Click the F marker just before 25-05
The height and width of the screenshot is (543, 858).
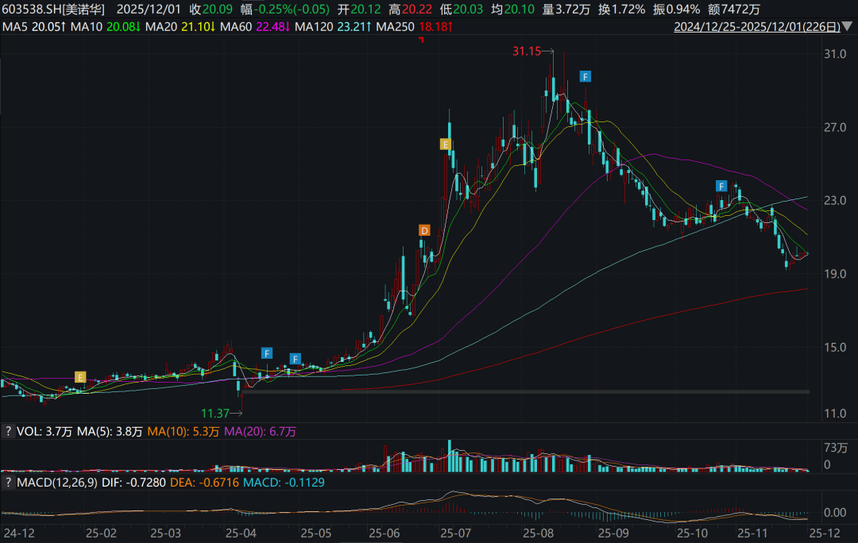point(295,360)
